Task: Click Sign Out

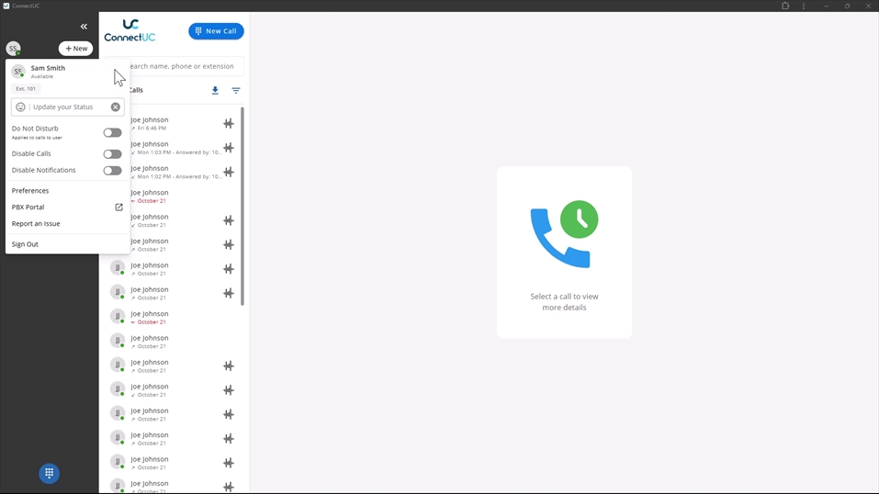Action: [25, 244]
